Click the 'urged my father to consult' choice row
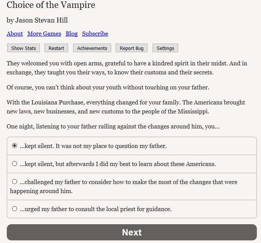The image size is (261, 243). [132, 209]
